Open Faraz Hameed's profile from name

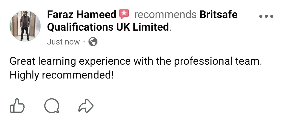[82, 14]
